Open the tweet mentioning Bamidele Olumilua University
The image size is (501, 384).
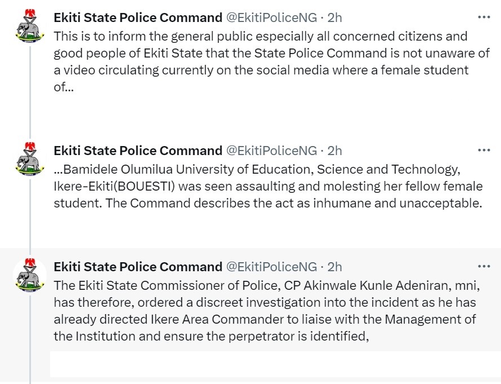click(265, 186)
